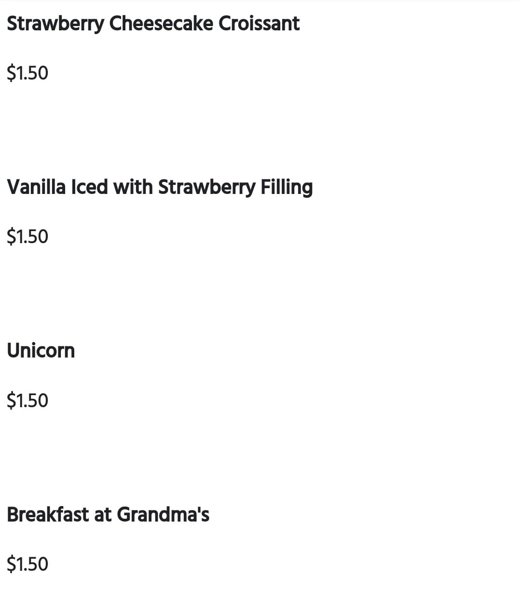Screen dimensions: 521x592
Task: Tap the words Vanilla Iced
Action: pos(57,187)
